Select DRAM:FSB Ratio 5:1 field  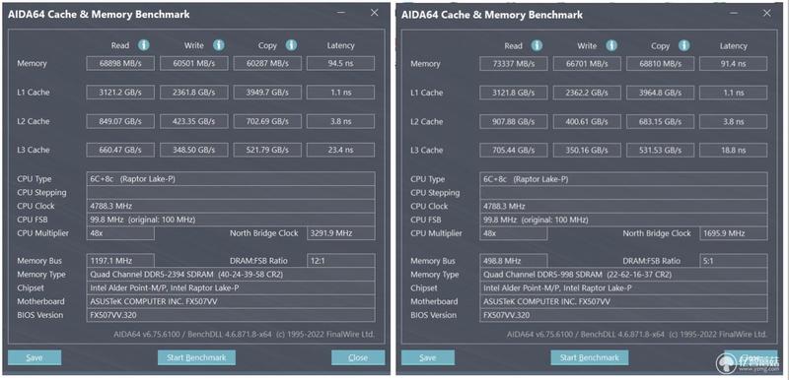pos(734,261)
